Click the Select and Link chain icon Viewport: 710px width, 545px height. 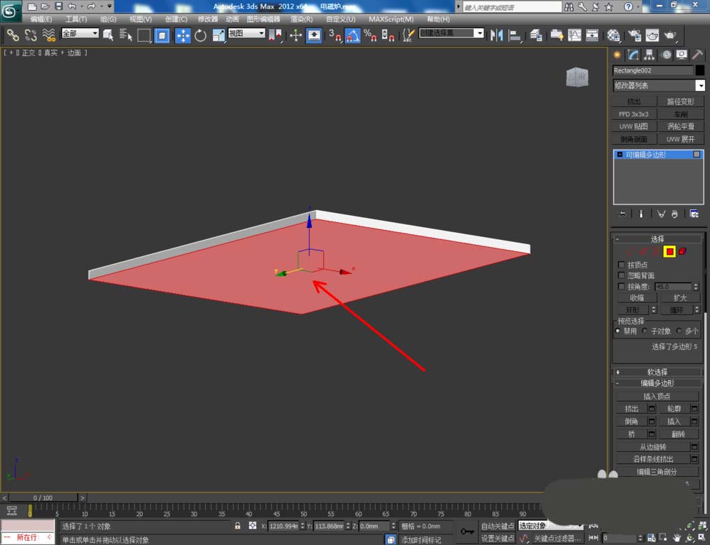13,35
